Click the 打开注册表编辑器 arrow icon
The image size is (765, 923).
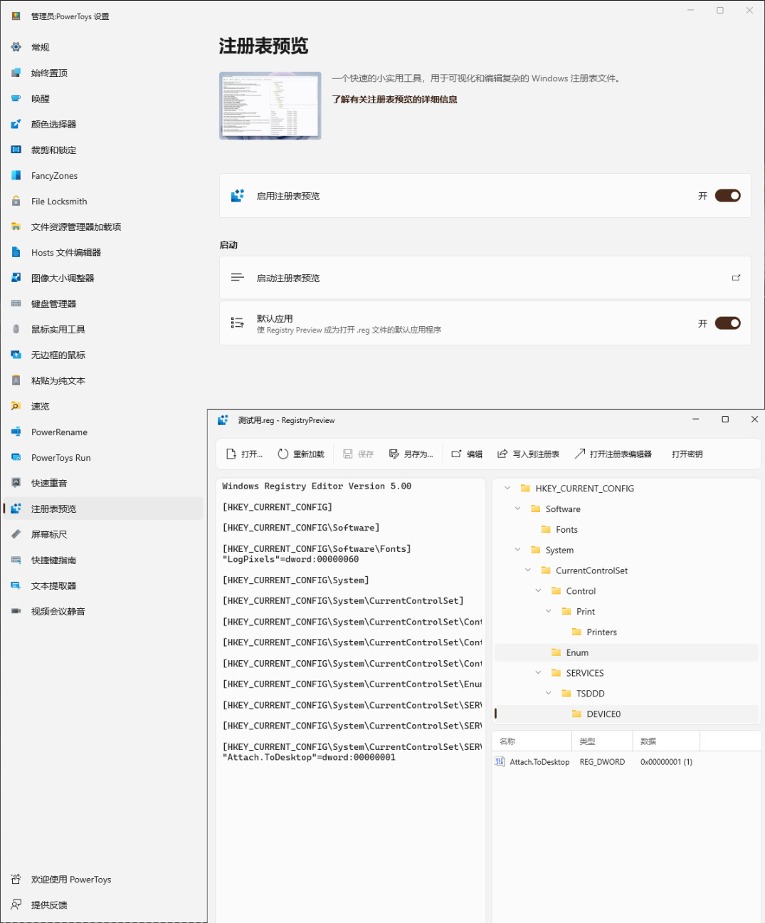(579, 454)
